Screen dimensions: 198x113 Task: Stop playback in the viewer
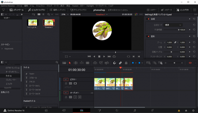pos(99,57)
